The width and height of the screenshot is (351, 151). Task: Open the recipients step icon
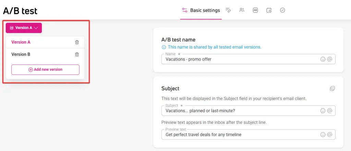click(x=242, y=10)
